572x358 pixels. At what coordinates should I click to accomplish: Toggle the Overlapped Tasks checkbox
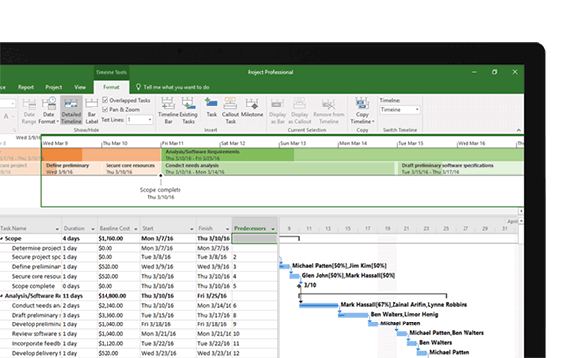pos(106,100)
